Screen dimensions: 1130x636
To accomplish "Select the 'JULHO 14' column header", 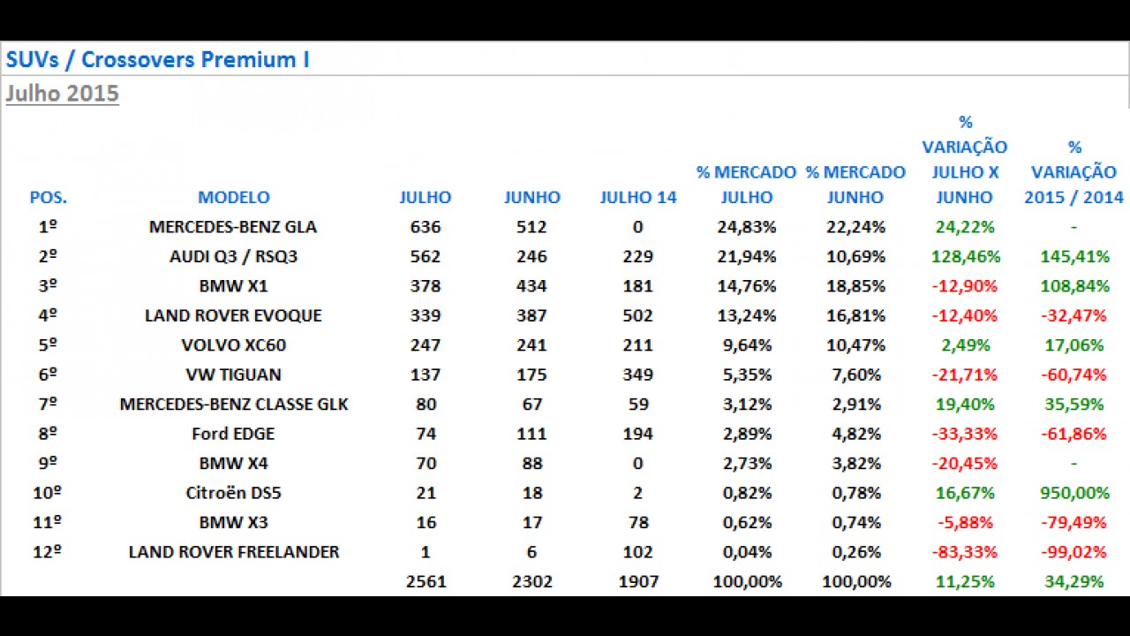I will pos(638,198).
